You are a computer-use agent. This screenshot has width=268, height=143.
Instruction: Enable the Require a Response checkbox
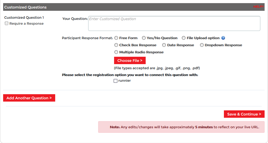point(7,24)
